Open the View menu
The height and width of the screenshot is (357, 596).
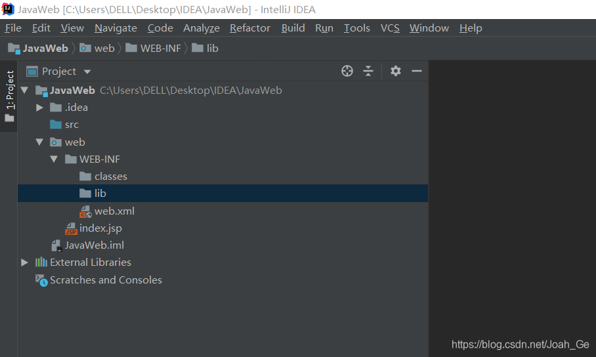point(72,28)
